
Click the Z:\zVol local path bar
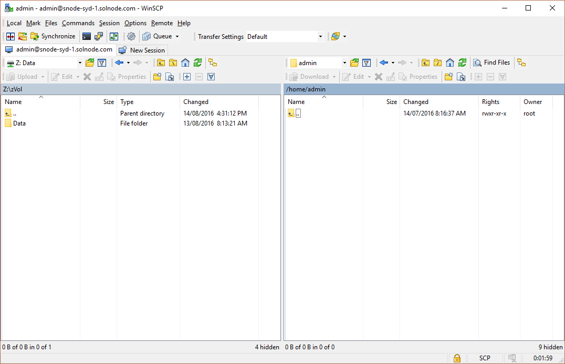[141, 89]
